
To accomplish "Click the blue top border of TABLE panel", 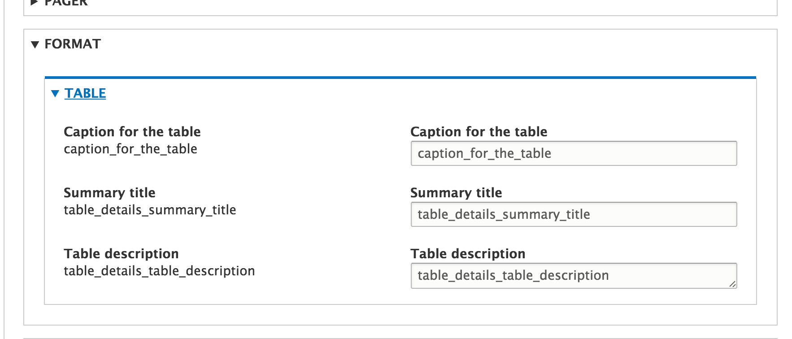I will click(400, 78).
